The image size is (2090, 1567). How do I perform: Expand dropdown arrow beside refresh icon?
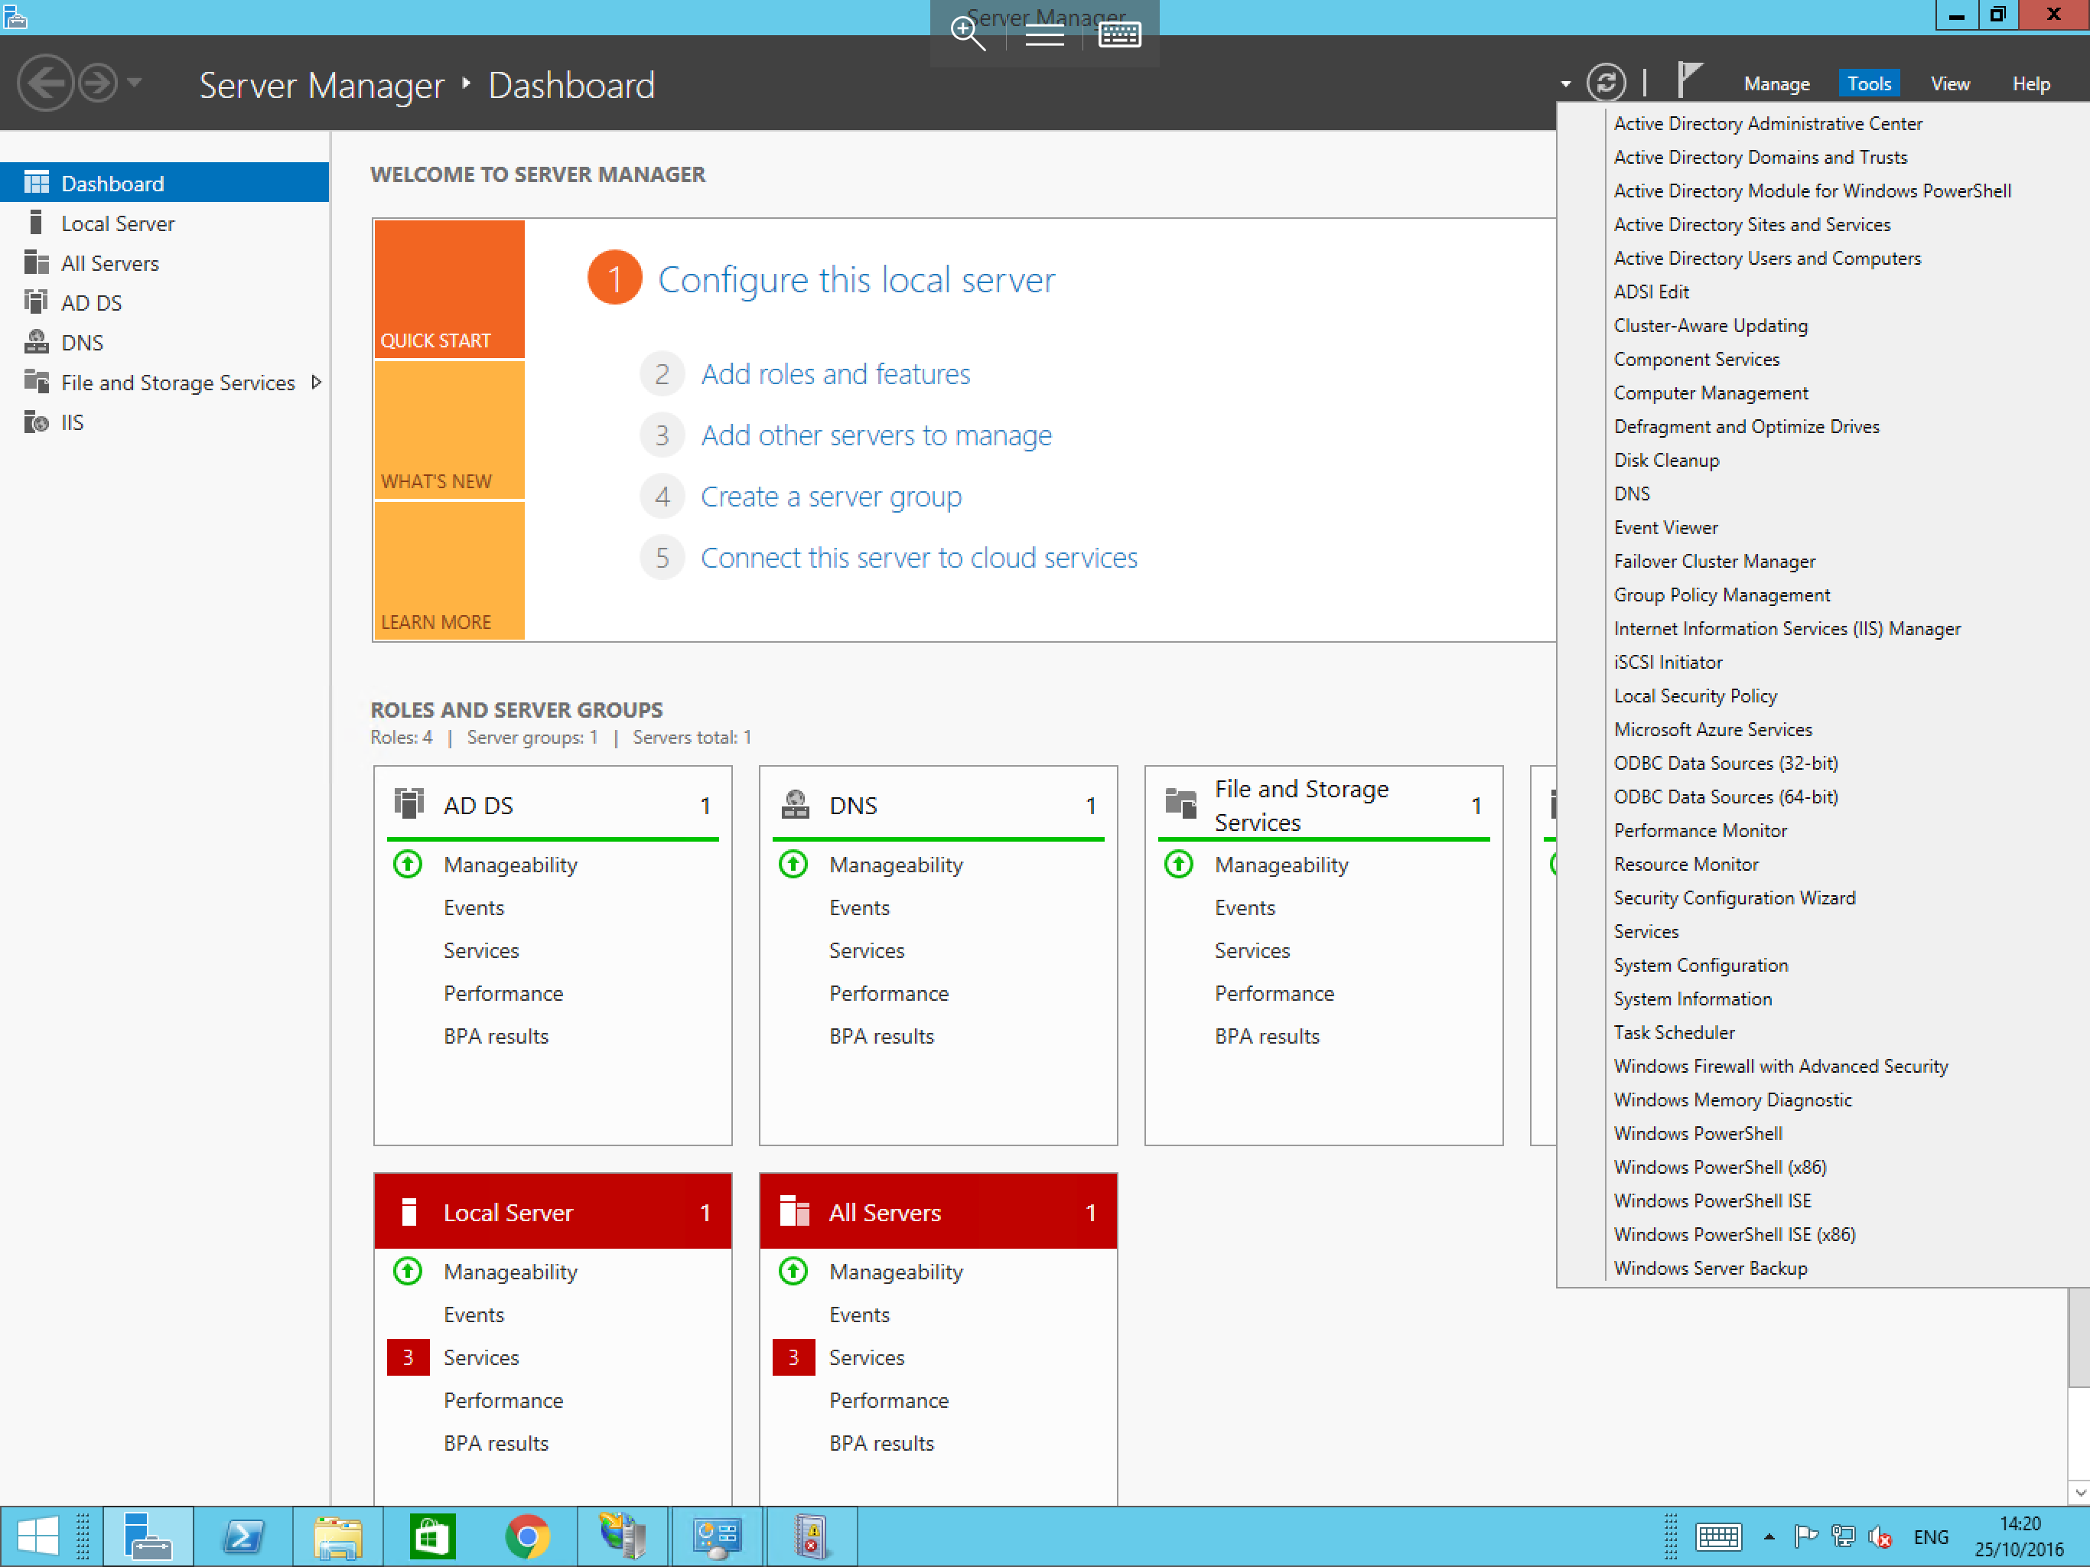1566,84
